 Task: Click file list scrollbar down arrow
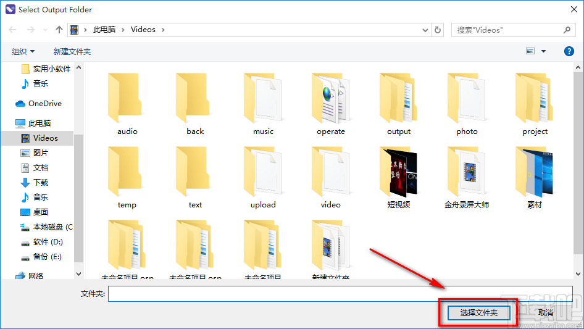tap(578, 274)
